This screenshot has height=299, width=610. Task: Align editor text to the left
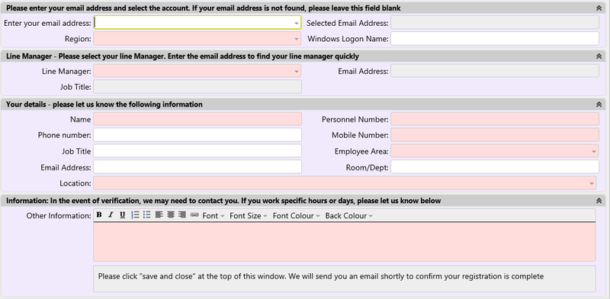[159, 215]
